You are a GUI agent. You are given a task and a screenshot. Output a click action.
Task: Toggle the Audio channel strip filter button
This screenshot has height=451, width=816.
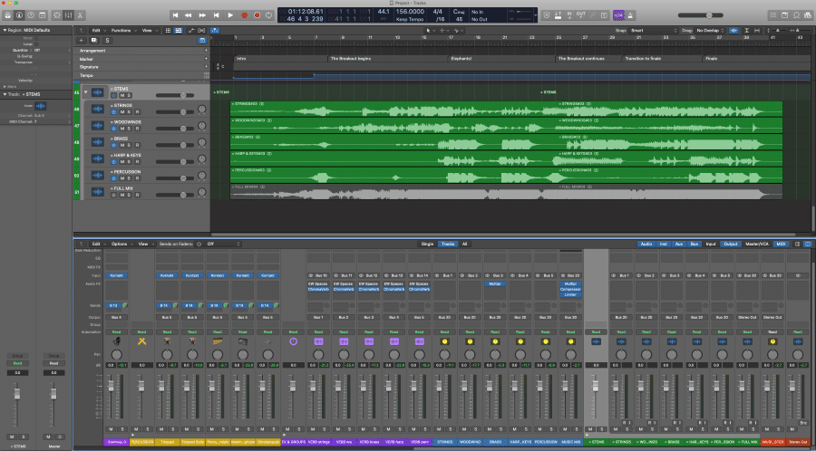646,244
